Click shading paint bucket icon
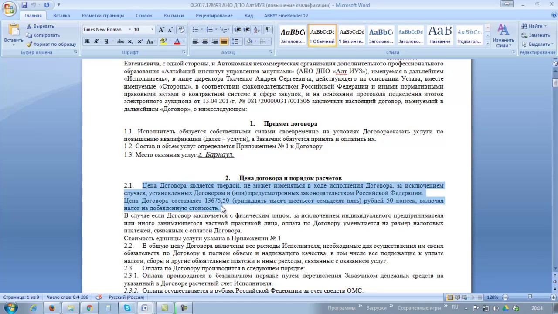 [x=249, y=41]
